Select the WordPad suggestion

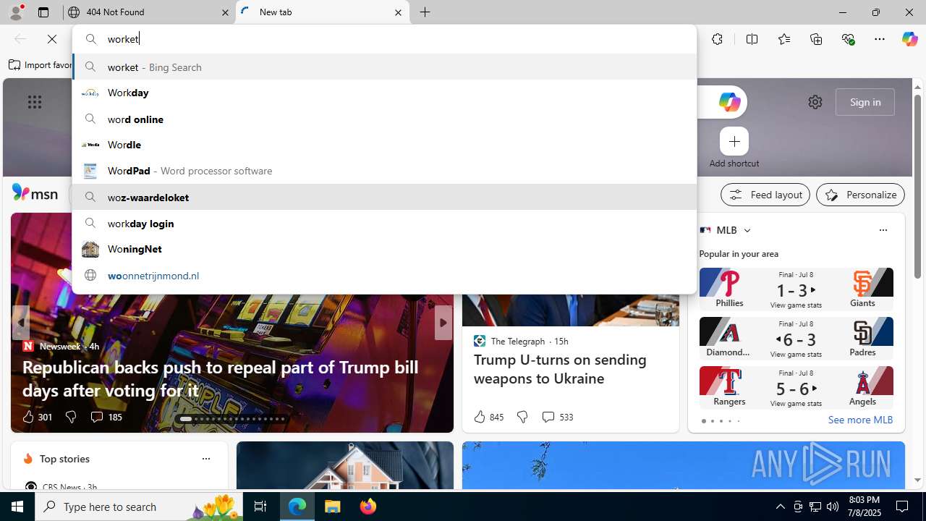[384, 171]
